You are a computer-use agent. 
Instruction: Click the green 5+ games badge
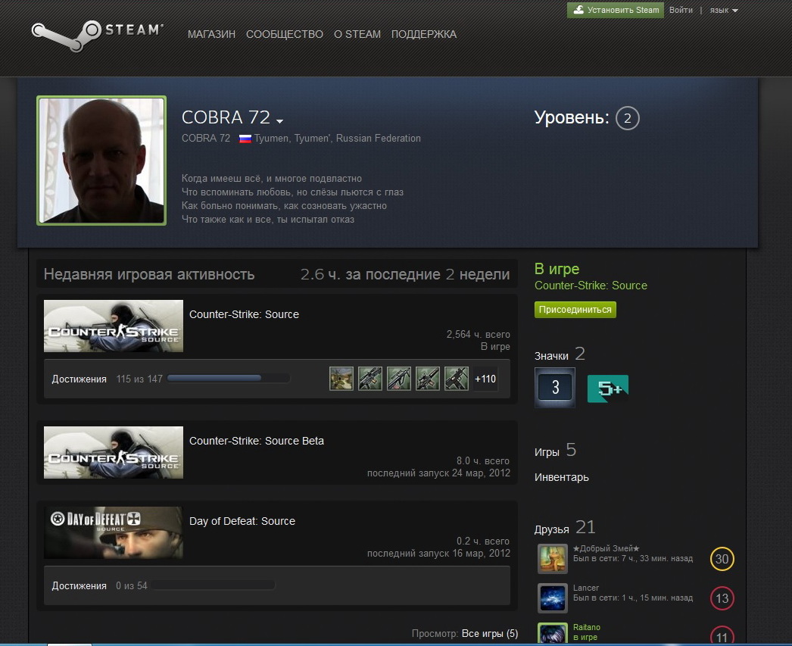coord(608,389)
